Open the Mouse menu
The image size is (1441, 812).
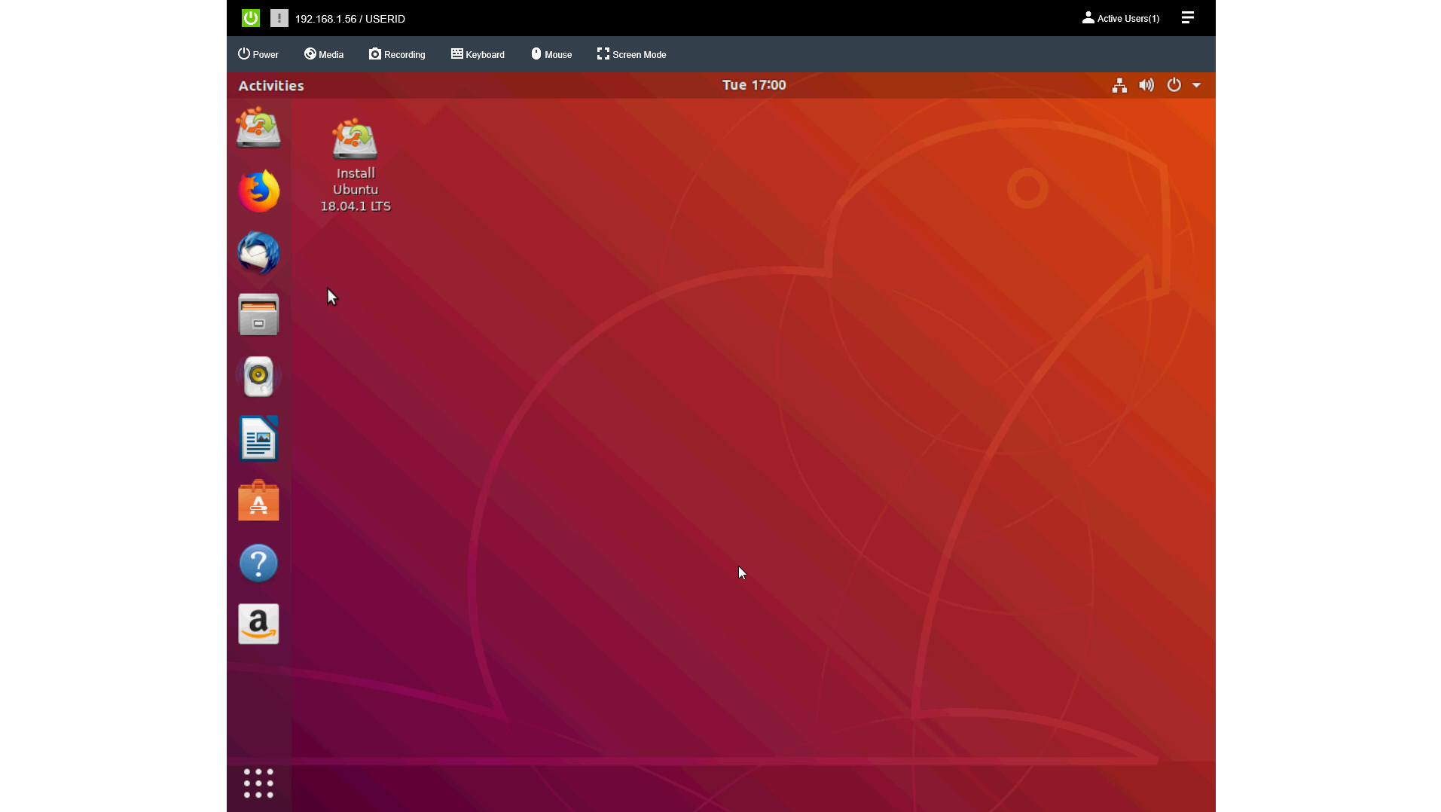pos(551,54)
